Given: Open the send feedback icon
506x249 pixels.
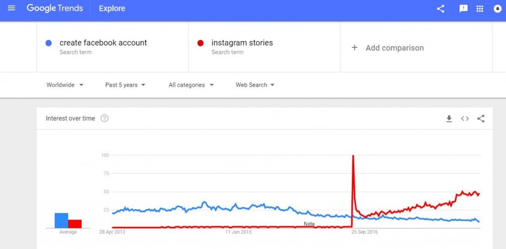Looking at the screenshot, I should [x=464, y=9].
